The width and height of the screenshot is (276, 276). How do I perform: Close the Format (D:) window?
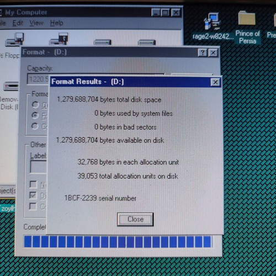click(213, 53)
